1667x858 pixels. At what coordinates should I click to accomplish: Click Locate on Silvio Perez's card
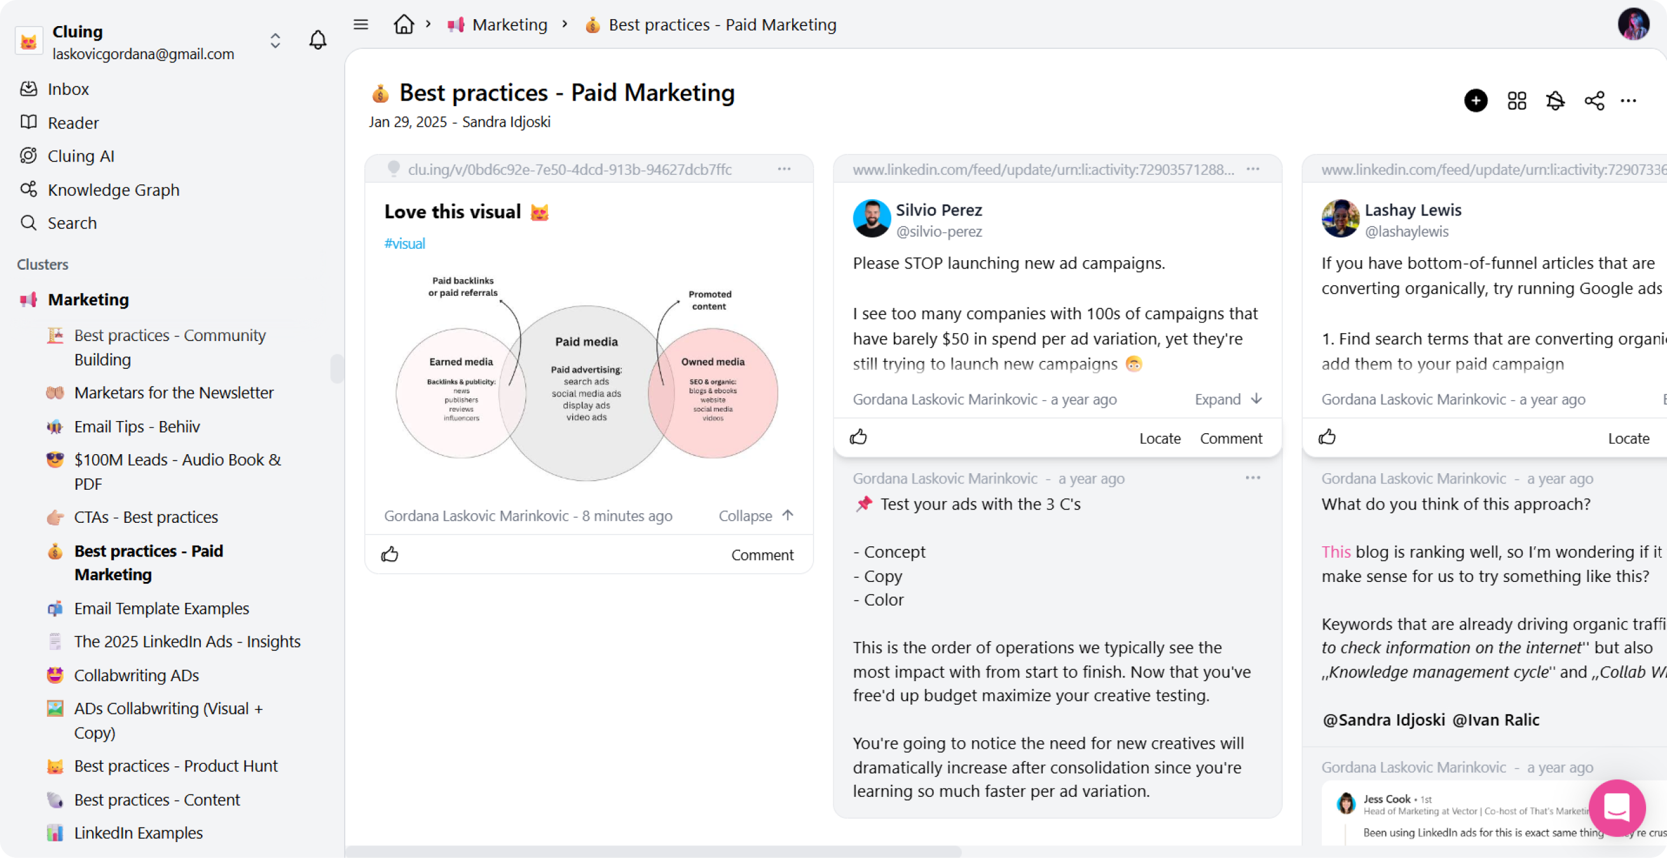point(1160,438)
